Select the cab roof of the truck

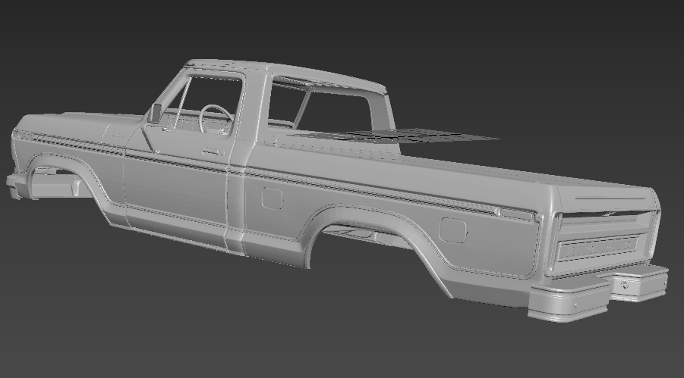284,74
